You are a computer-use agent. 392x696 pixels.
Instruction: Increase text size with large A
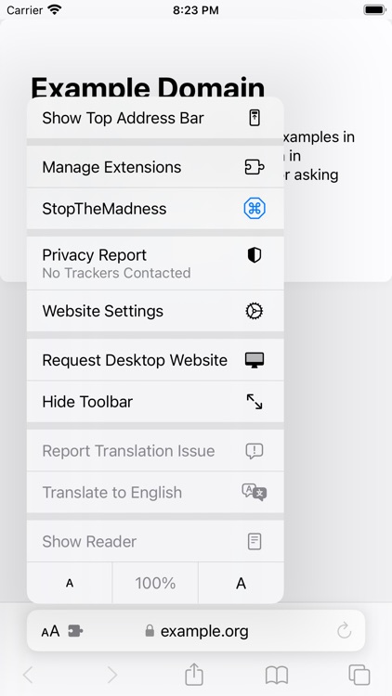(241, 583)
